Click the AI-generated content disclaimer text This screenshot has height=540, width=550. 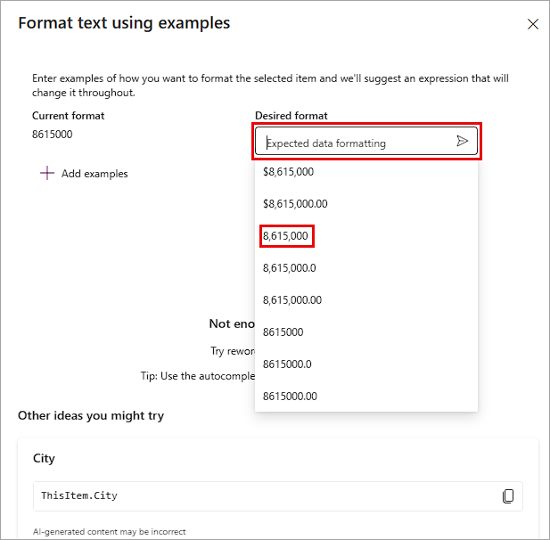coord(109,532)
